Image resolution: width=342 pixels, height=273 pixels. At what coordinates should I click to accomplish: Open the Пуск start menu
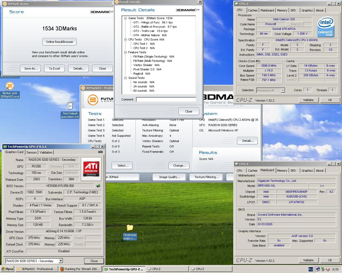pyautogui.click(x=7, y=269)
